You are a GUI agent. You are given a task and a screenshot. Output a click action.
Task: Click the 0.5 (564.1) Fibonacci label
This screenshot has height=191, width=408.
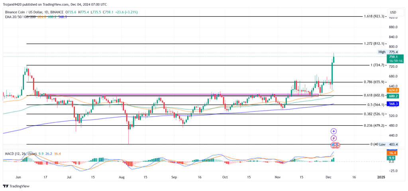coord(376,105)
